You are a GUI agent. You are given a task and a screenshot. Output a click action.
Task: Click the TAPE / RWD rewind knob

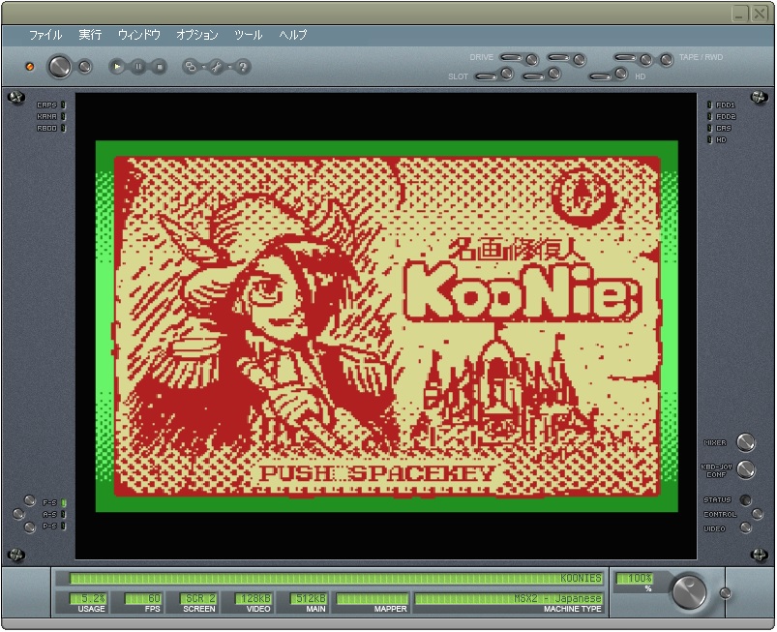(667, 60)
